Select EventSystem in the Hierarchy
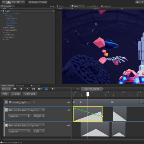Screen dimensions: 144x144 coord(9,35)
